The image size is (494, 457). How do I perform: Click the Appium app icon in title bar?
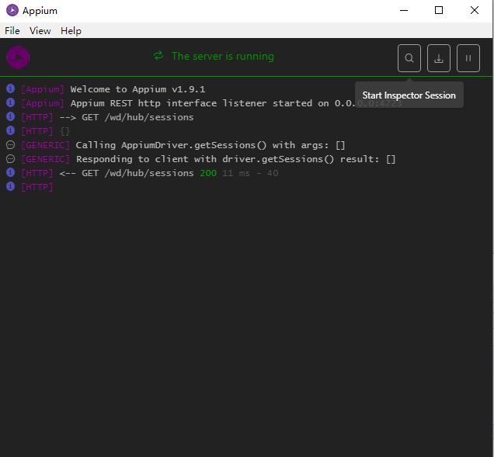pyautogui.click(x=12, y=10)
